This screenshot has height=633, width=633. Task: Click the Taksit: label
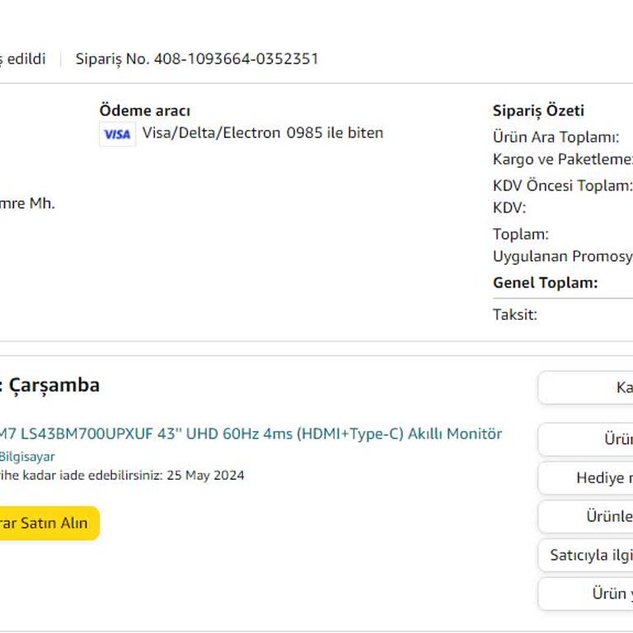point(515,315)
